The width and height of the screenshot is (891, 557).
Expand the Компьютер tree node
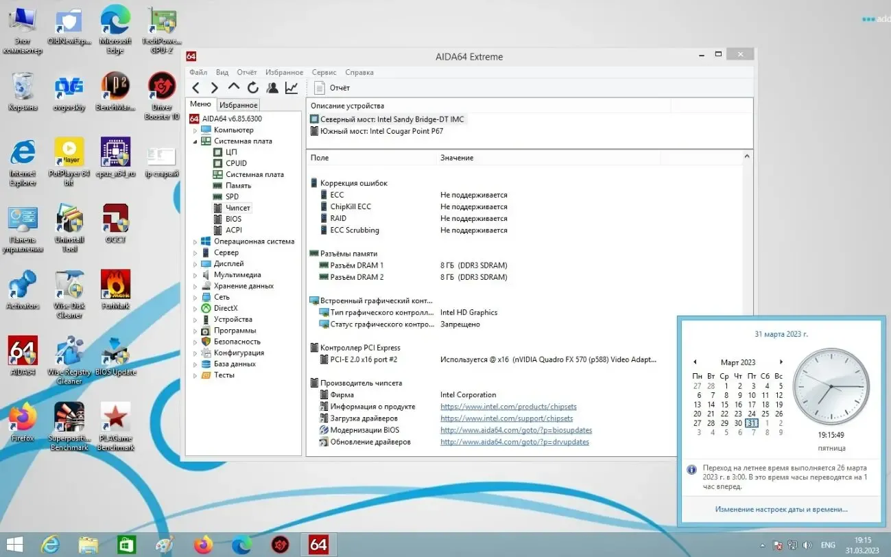pyautogui.click(x=195, y=130)
